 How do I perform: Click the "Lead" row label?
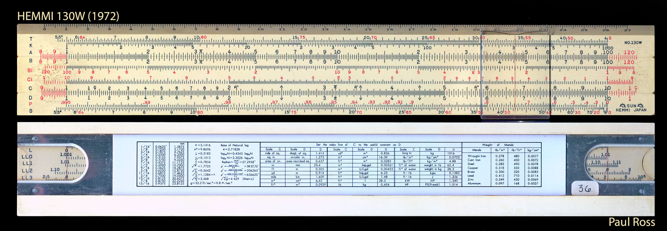click(x=471, y=176)
